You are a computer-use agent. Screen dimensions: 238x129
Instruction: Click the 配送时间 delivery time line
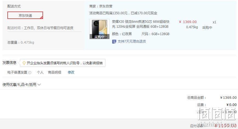pos(40,28)
